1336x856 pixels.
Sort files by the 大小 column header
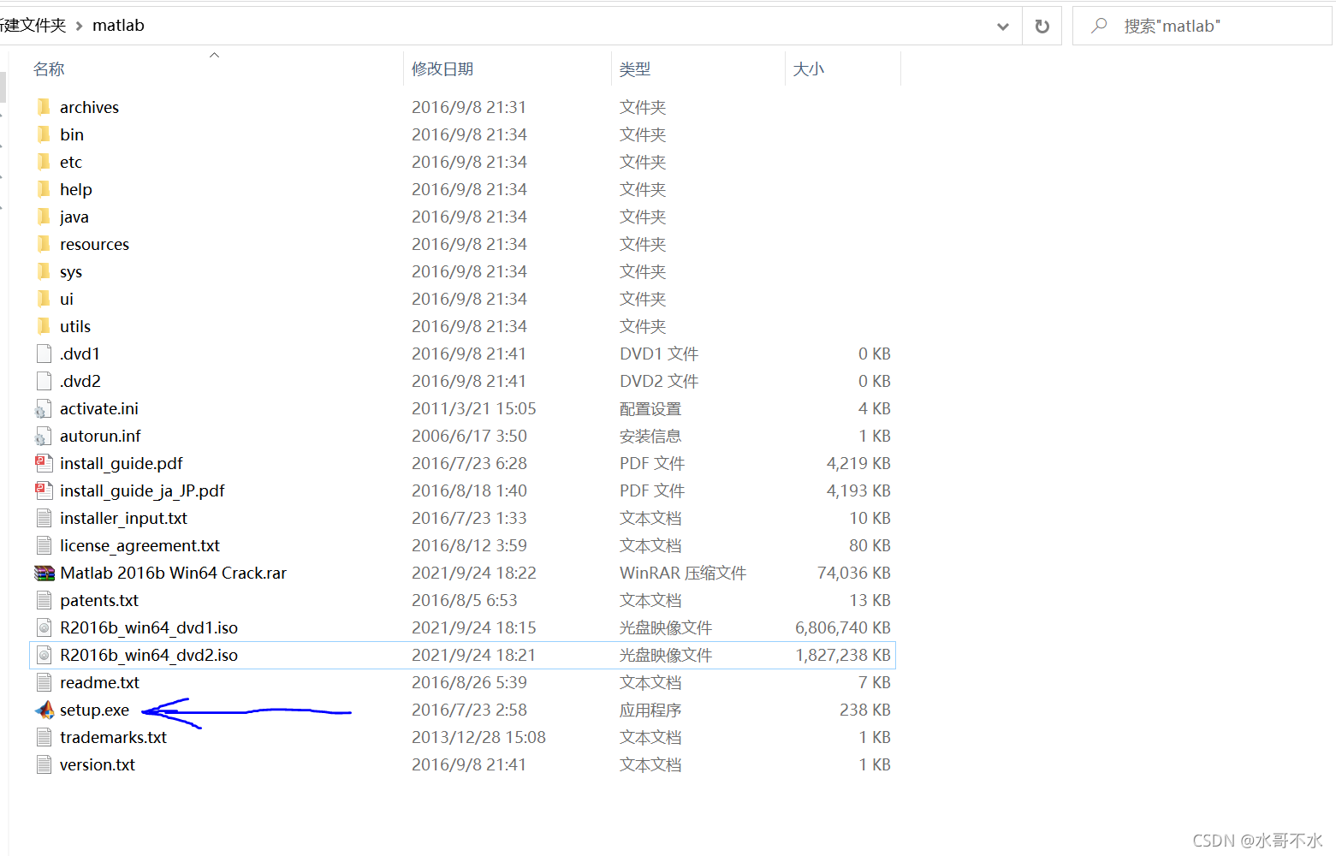[x=809, y=69]
